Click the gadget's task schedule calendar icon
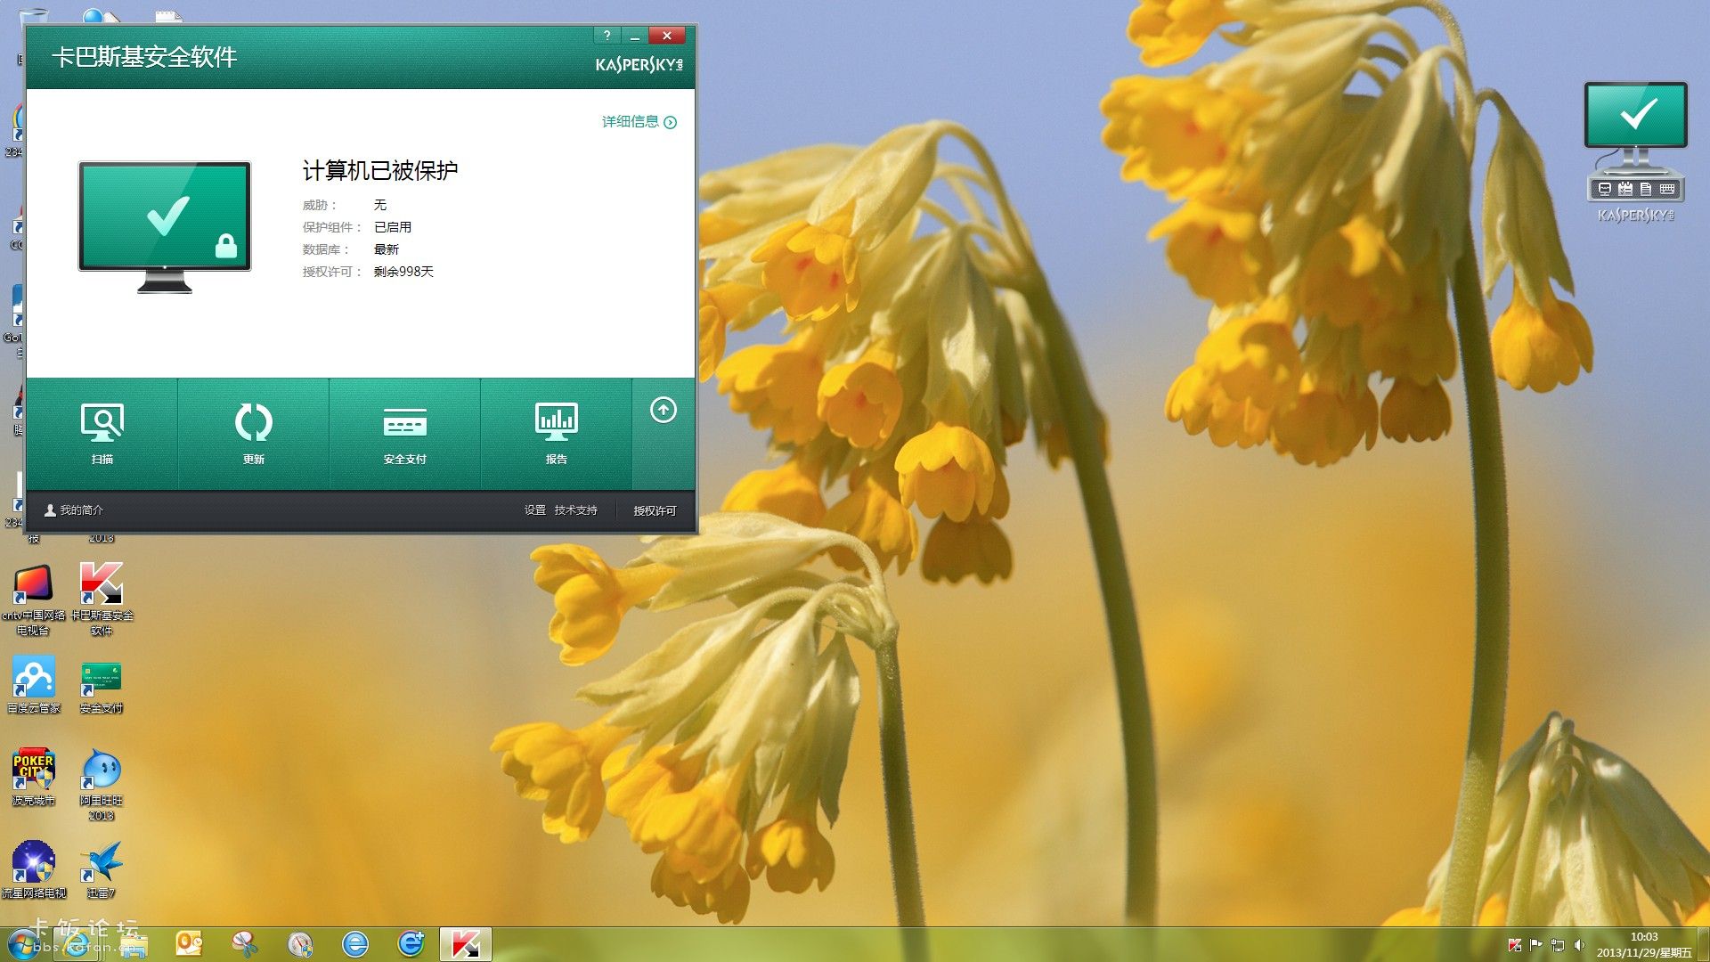 coord(1625,189)
